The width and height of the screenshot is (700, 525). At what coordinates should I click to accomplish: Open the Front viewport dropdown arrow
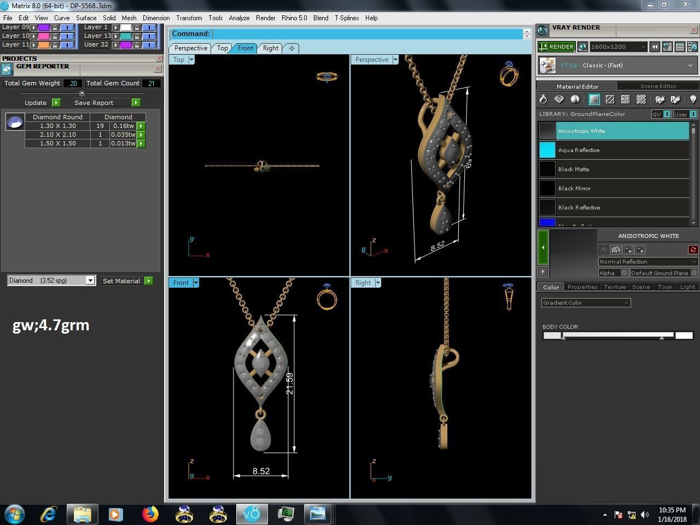[x=196, y=283]
